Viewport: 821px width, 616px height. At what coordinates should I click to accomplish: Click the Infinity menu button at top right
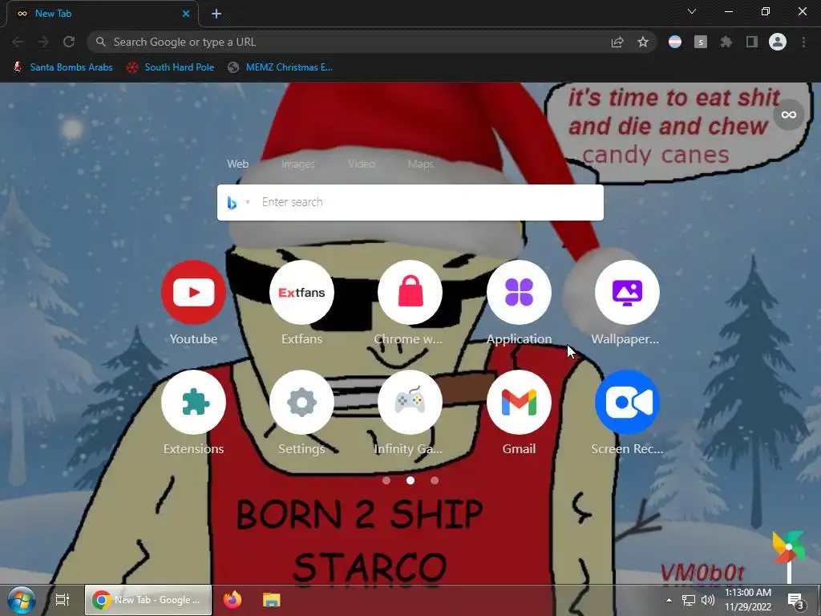789,114
